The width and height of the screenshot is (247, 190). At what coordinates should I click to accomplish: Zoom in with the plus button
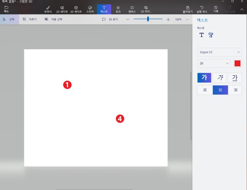168,20
